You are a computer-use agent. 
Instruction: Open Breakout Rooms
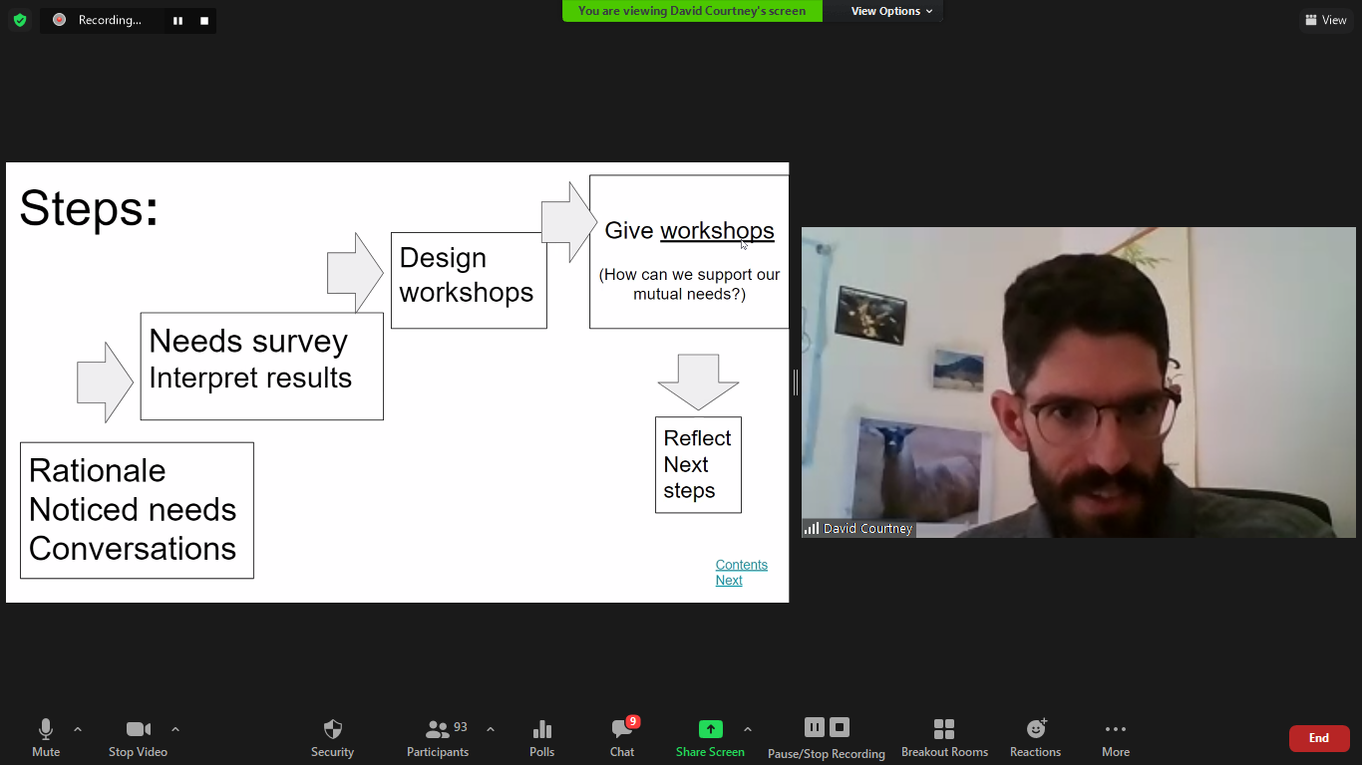[x=944, y=738]
